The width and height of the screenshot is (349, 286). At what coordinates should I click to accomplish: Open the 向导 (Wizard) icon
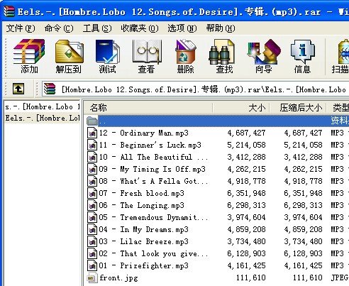[x=264, y=52]
